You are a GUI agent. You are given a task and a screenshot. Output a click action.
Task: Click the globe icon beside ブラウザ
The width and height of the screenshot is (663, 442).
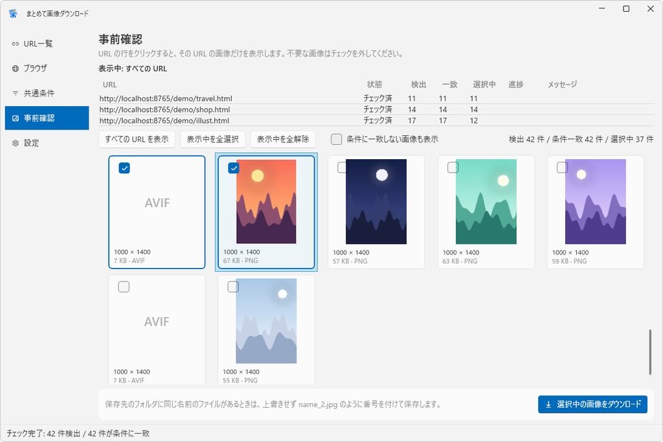click(16, 69)
